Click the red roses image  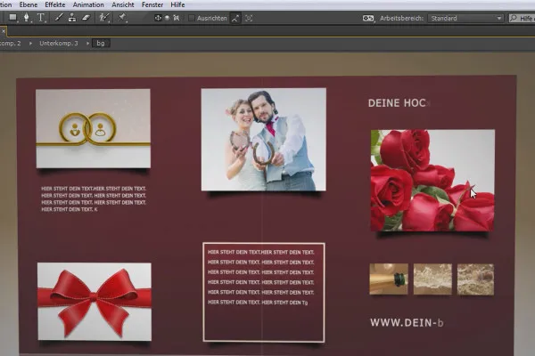[x=432, y=180]
